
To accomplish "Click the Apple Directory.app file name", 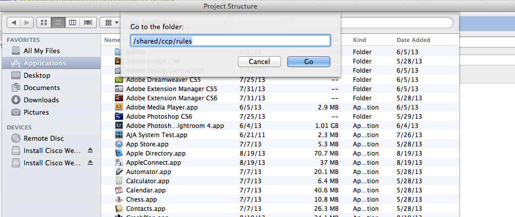I will 156,153.
